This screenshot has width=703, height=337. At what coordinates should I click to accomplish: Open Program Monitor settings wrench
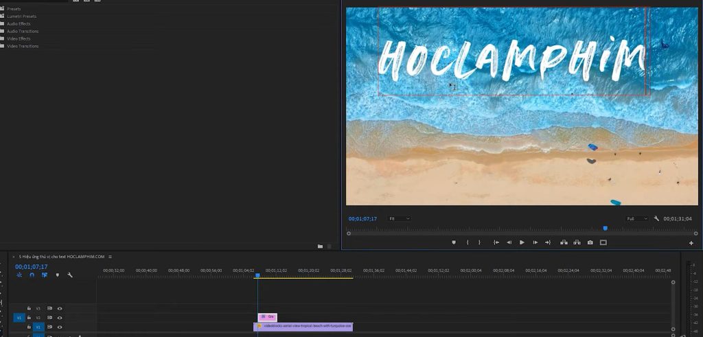tap(656, 219)
